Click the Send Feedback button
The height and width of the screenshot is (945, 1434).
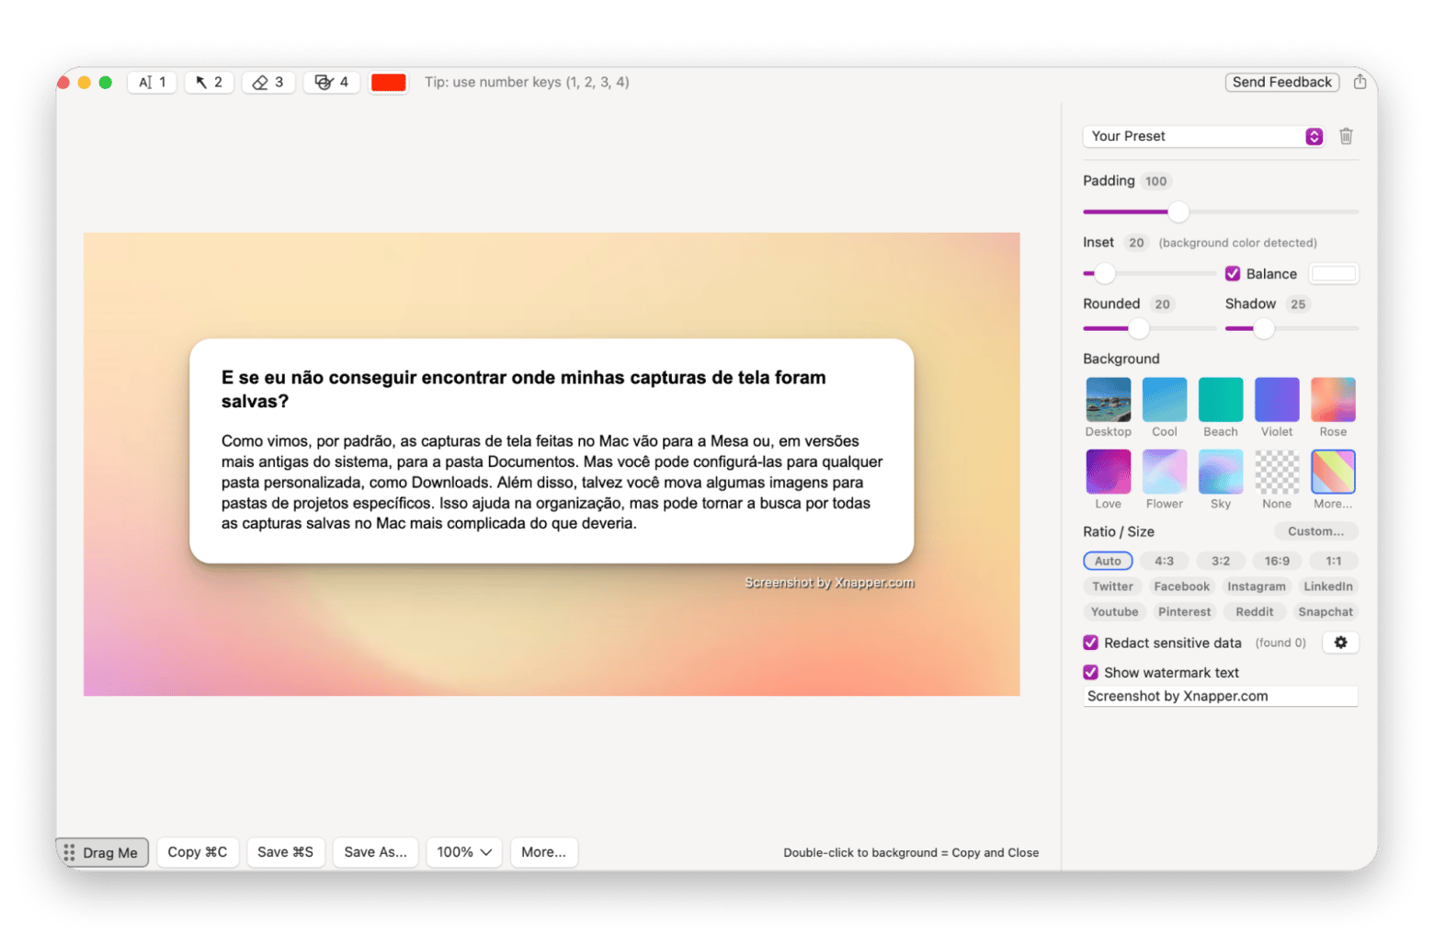coord(1281,82)
